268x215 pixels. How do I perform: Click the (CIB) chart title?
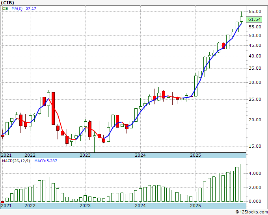(7, 3)
